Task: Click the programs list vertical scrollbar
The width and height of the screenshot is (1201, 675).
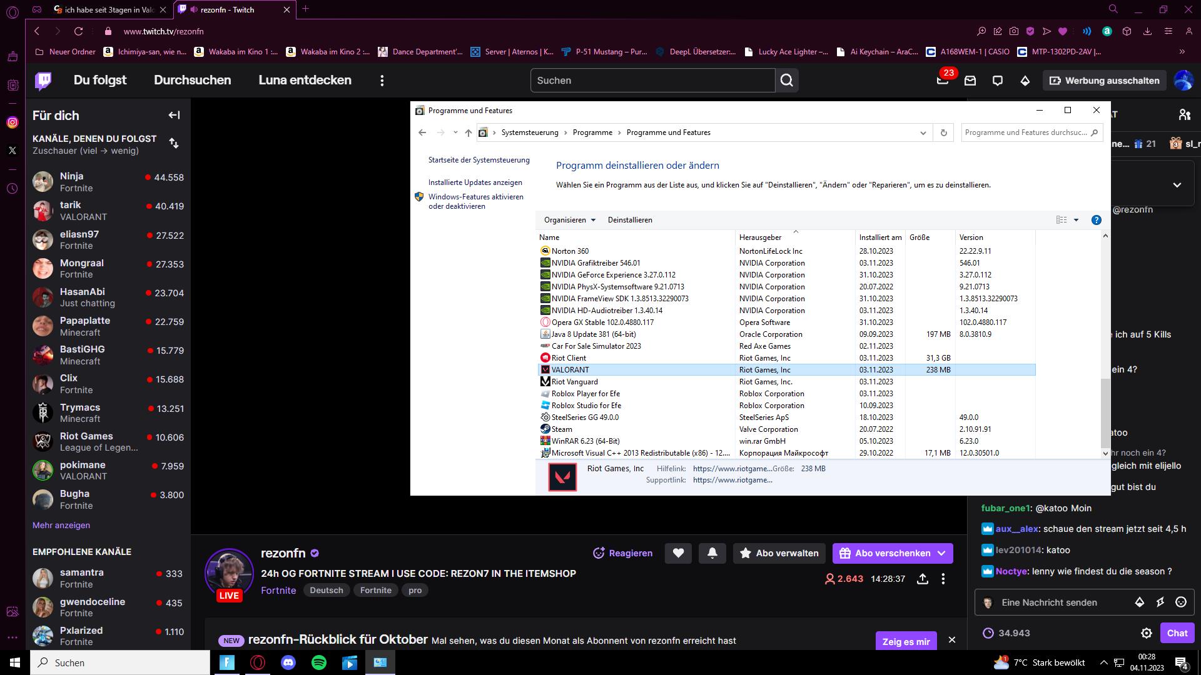Action: [x=1105, y=412]
